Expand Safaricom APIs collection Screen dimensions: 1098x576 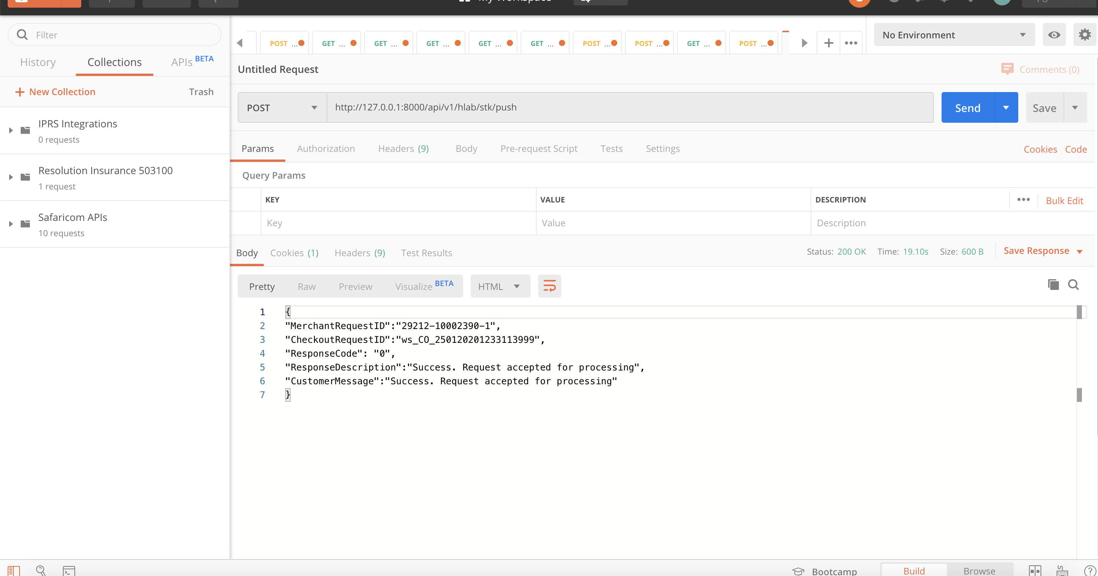11,224
